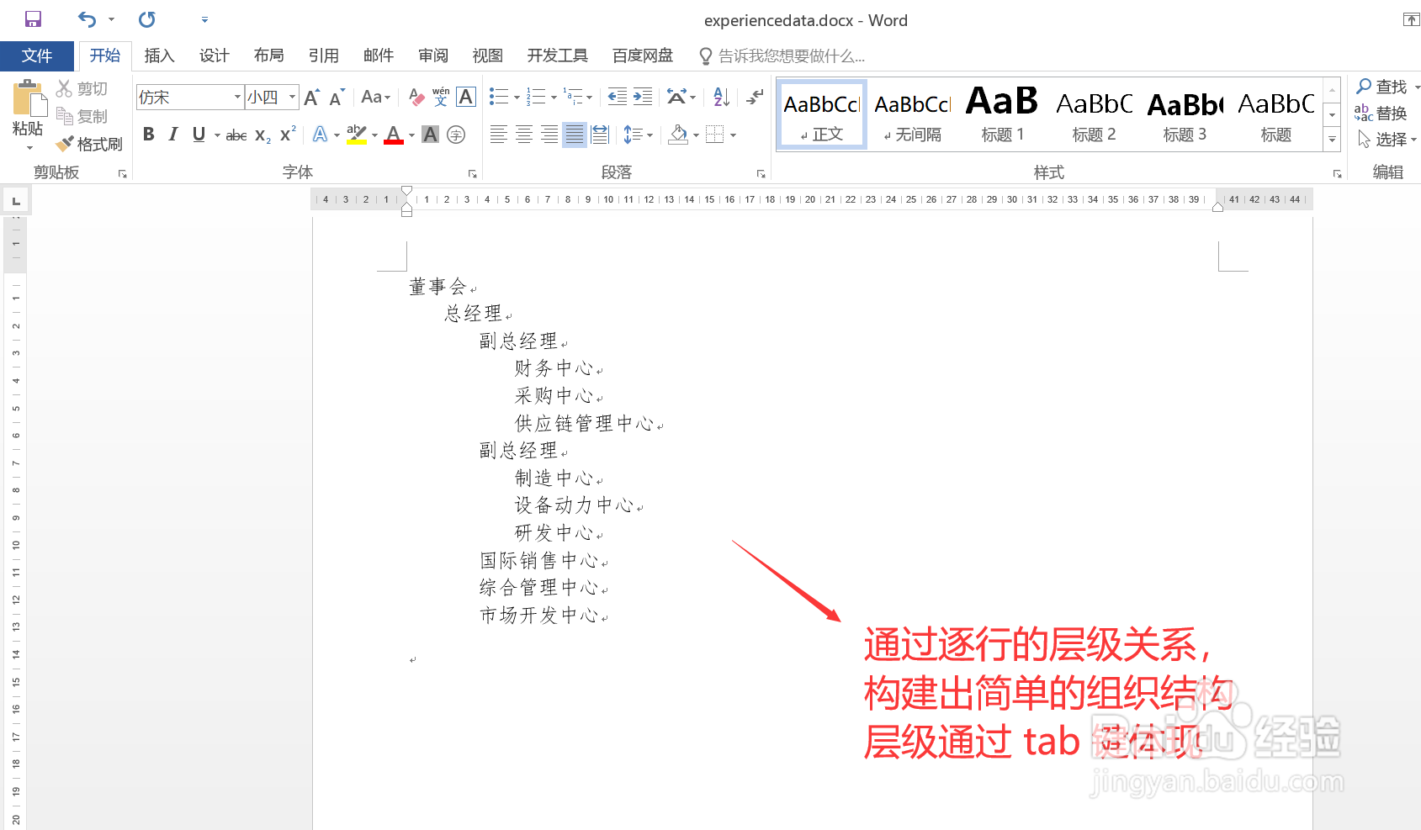1421x830 pixels.
Task: Click Shrink Font icon
Action: [337, 98]
